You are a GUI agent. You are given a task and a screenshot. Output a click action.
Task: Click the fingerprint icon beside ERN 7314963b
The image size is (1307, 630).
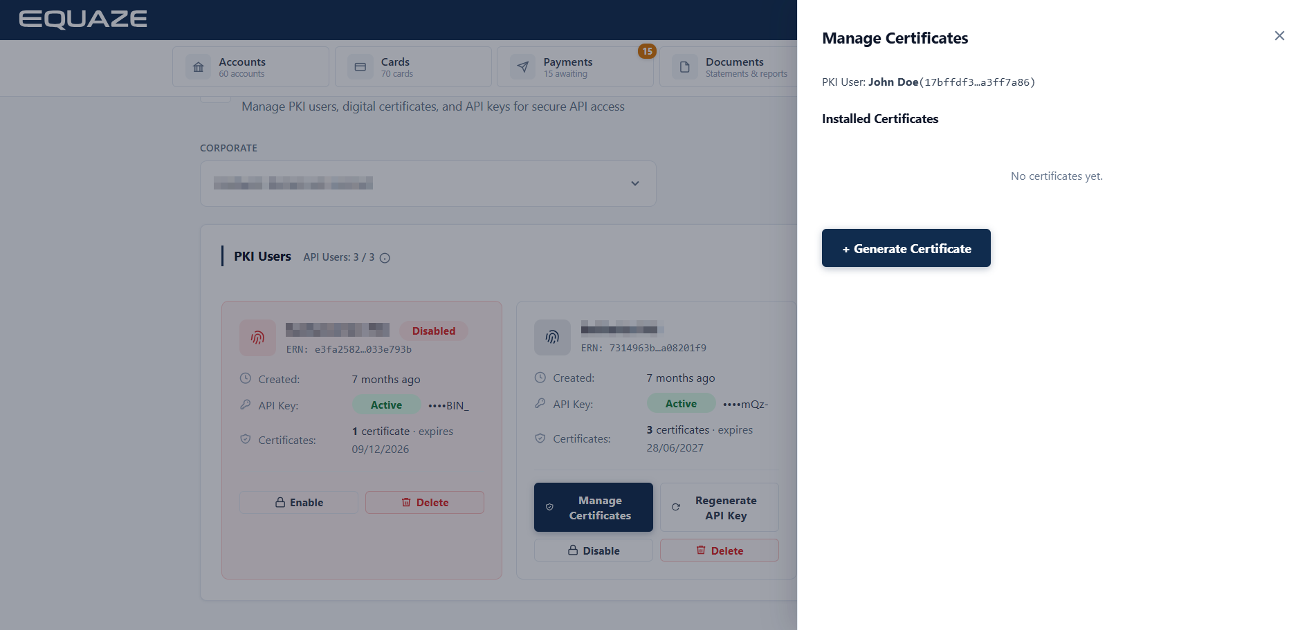point(552,337)
